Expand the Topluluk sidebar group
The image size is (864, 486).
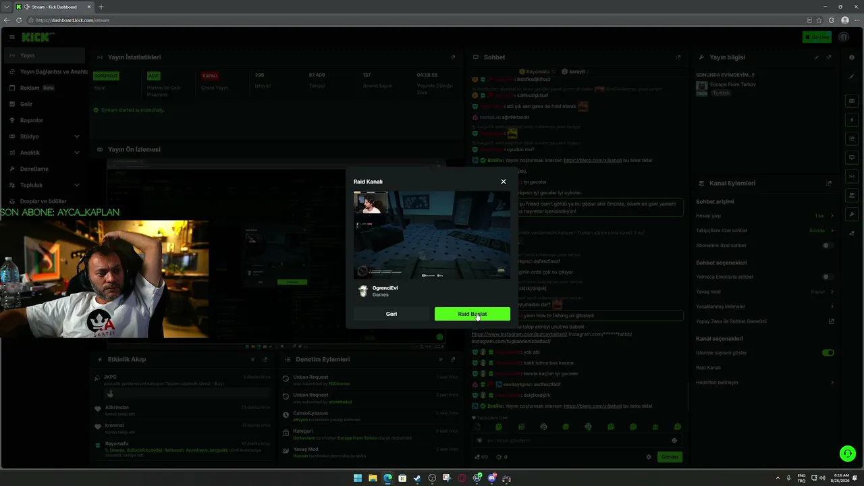[44, 185]
